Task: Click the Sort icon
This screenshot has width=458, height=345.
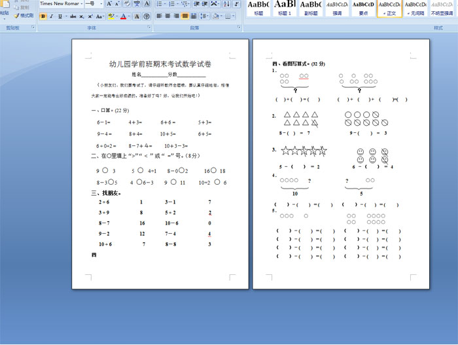Action: pyautogui.click(x=226, y=4)
